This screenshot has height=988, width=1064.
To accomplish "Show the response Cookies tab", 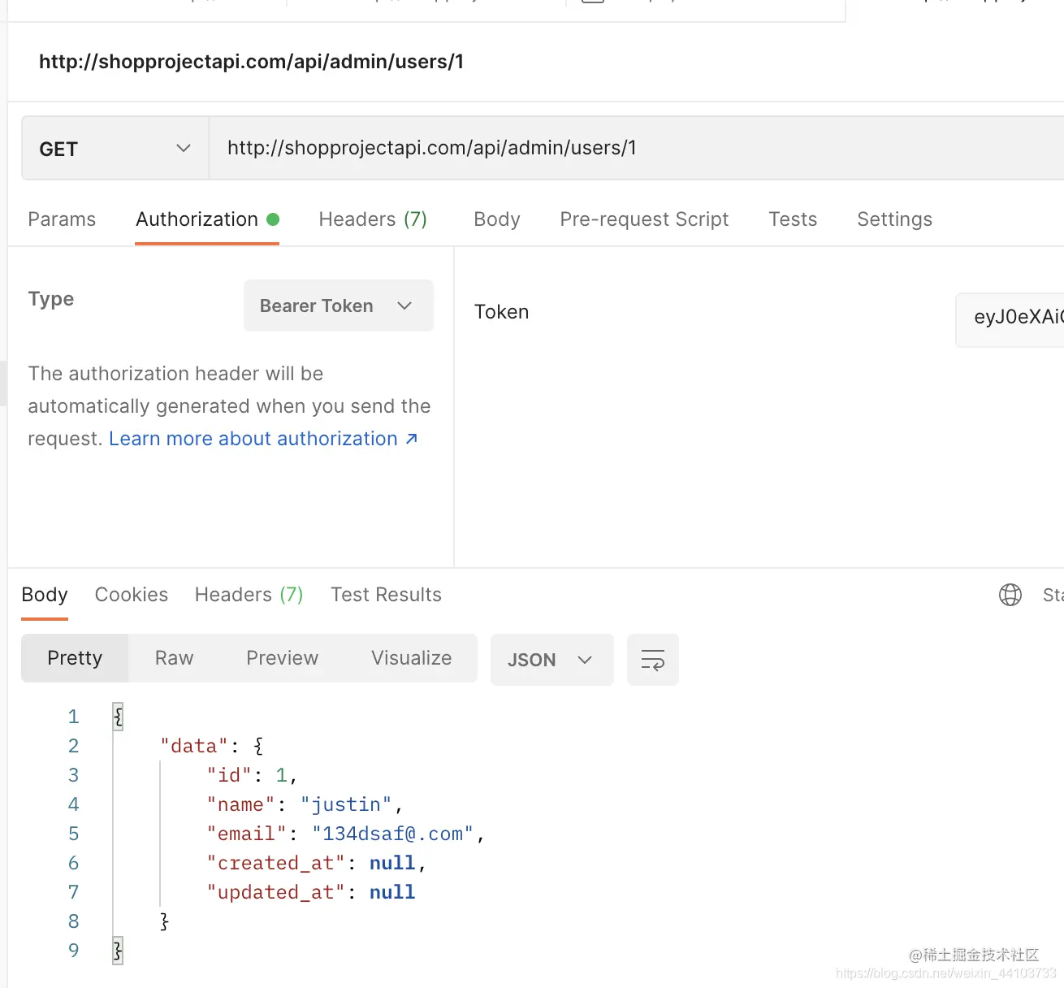I will click(132, 595).
